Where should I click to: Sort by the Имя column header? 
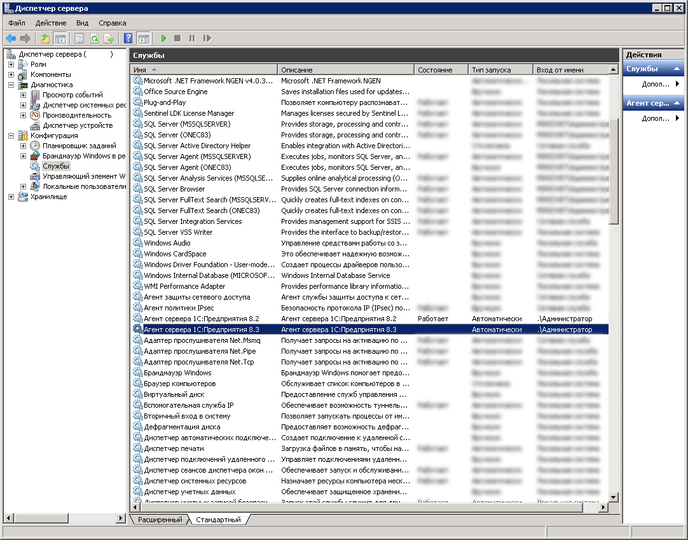tap(204, 70)
